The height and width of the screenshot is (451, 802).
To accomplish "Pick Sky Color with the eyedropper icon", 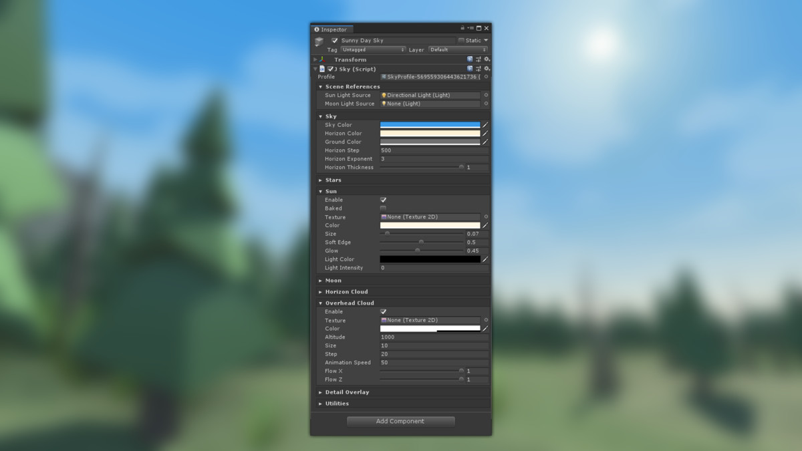I will (486, 125).
